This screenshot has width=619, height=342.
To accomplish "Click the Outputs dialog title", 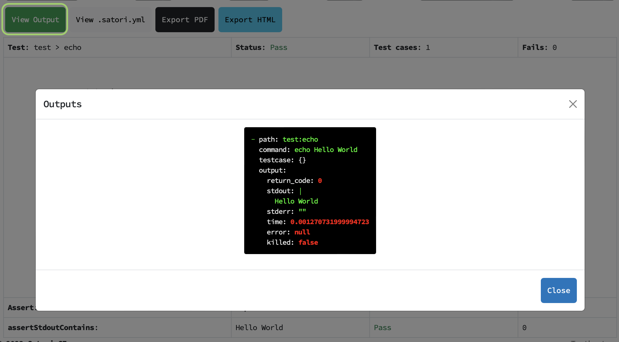I will tap(62, 104).
